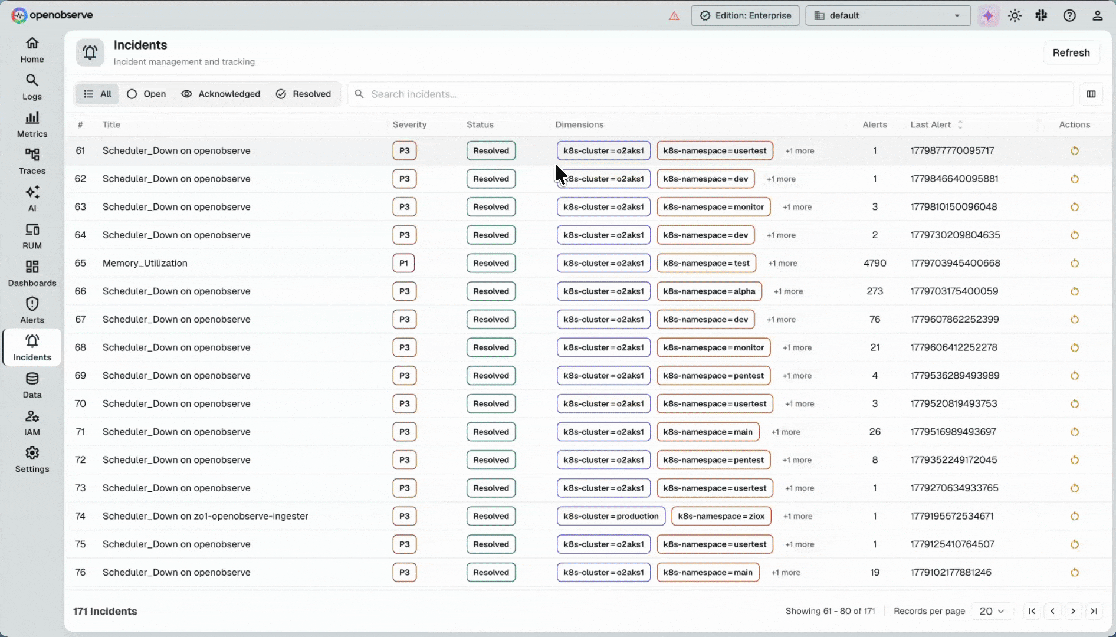Open IAM in the sidebar

pos(32,422)
